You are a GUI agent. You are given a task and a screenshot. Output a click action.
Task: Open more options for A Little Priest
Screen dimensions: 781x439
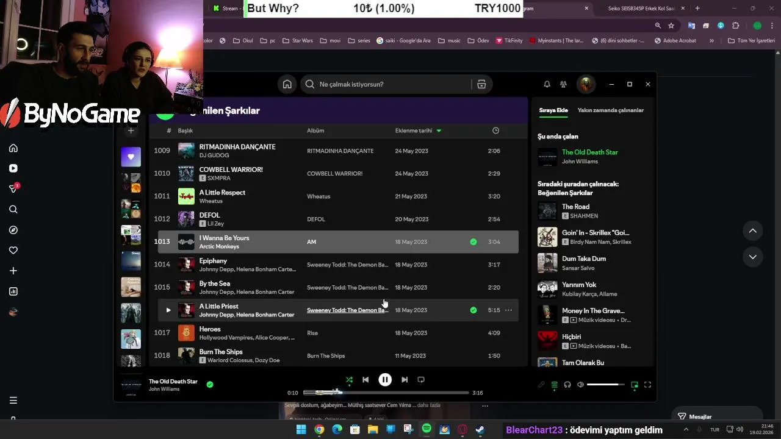[508, 310]
